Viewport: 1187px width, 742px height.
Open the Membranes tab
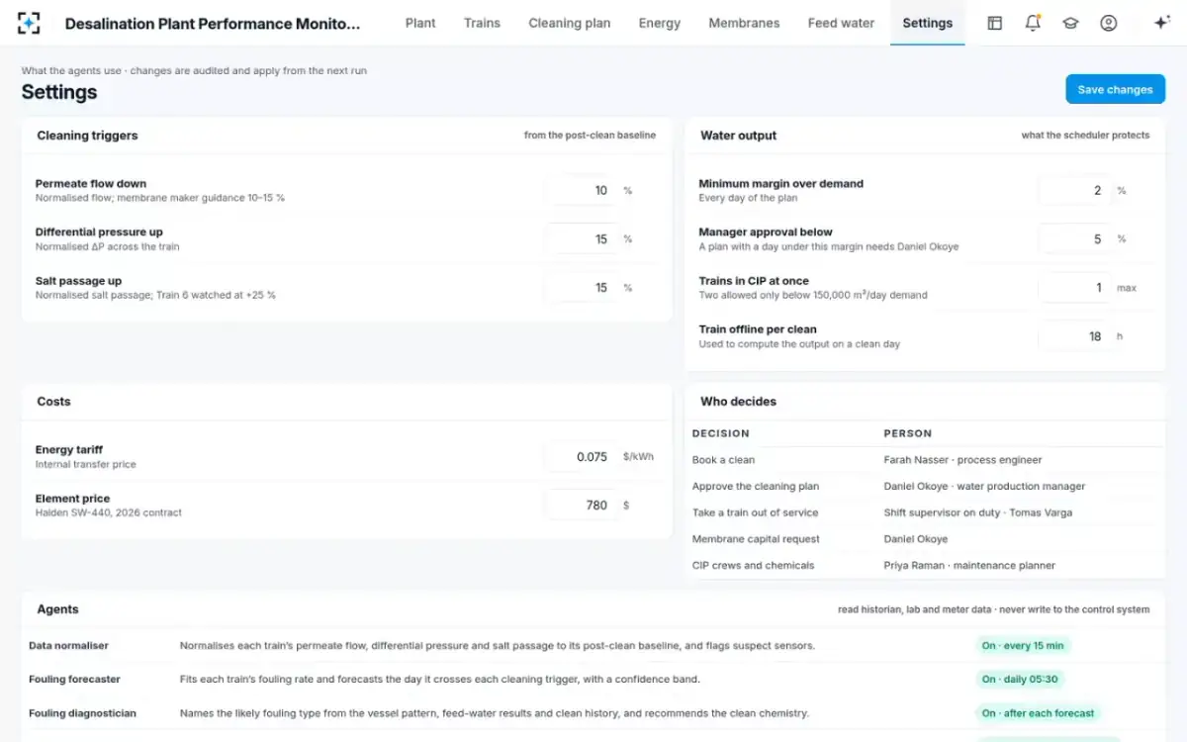click(744, 23)
